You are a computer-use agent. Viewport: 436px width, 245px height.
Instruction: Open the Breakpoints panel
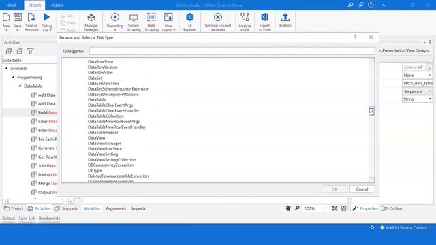pos(49,218)
